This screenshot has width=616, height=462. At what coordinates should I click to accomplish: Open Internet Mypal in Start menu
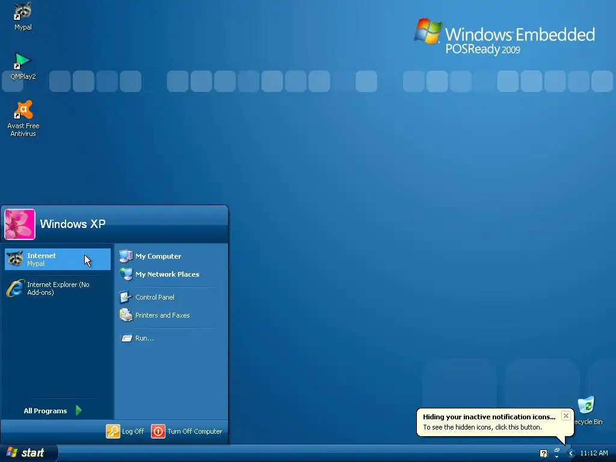[x=58, y=259]
